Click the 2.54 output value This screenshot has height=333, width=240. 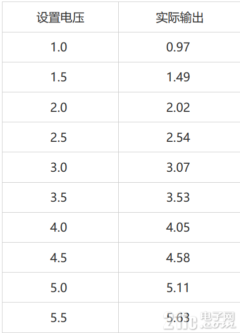(x=178, y=137)
